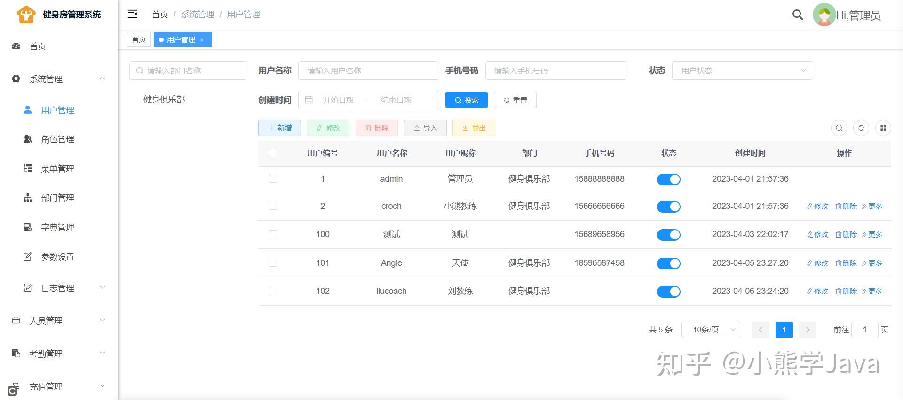This screenshot has height=400, width=903.
Task: Click 修改 pencil link for user croch
Action: 817,206
